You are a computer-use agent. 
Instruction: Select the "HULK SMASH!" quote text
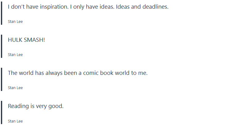point(26,40)
